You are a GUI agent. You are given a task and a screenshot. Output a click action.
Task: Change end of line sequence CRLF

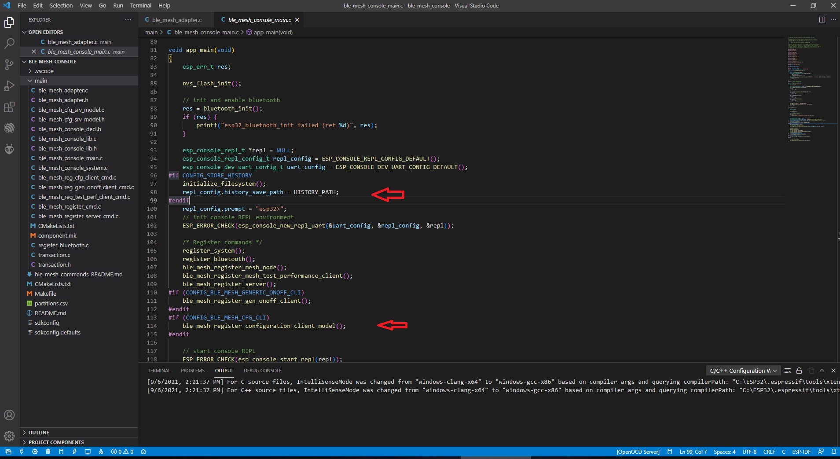tap(769, 452)
